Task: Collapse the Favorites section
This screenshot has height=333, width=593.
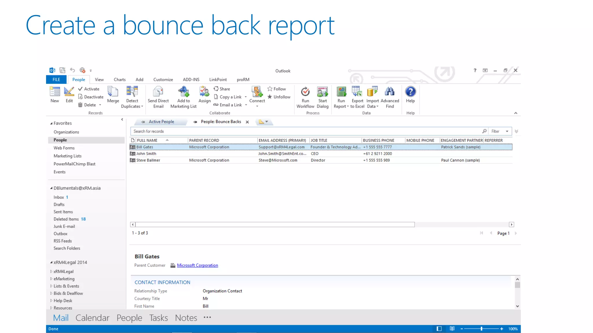Action: pyautogui.click(x=51, y=123)
